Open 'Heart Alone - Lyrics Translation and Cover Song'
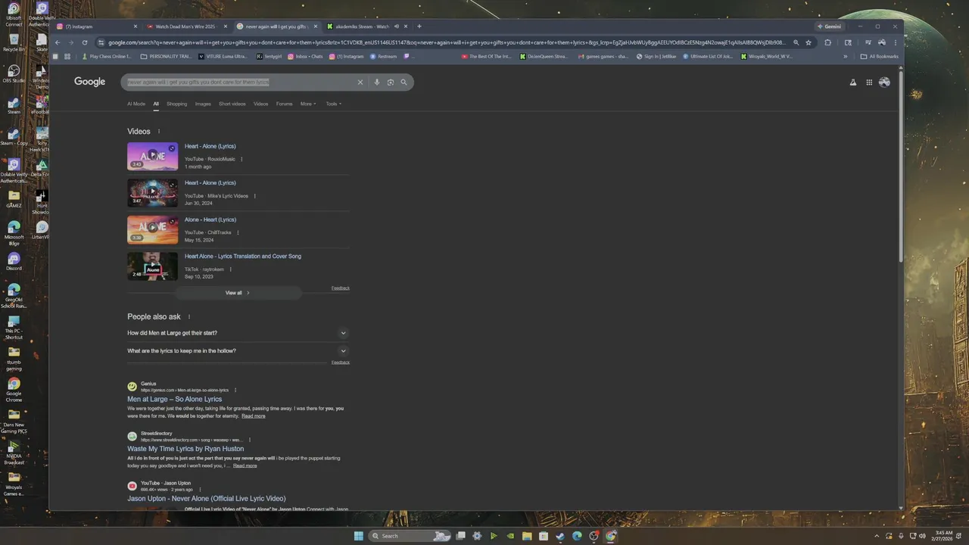The height and width of the screenshot is (545, 969). (243, 257)
